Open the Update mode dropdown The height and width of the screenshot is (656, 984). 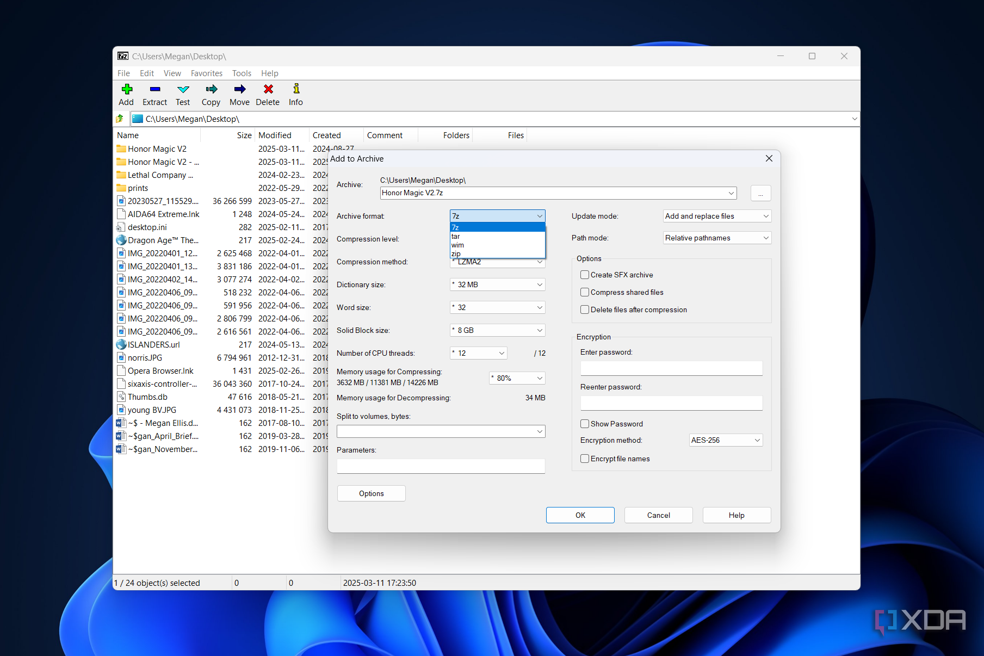(x=717, y=216)
